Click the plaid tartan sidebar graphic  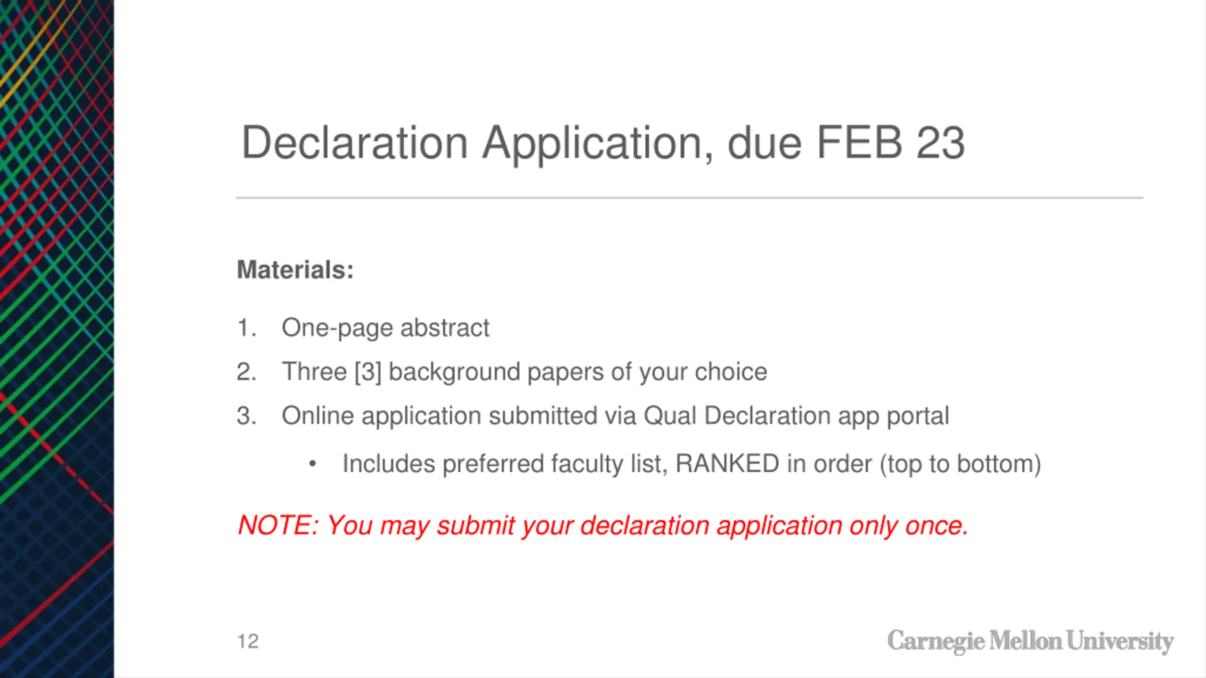click(57, 339)
